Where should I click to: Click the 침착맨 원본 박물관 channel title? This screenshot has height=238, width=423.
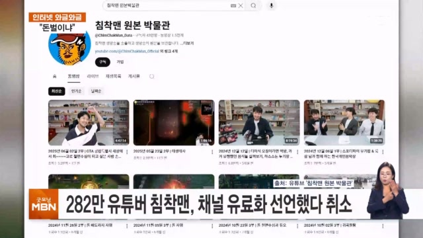pos(132,25)
